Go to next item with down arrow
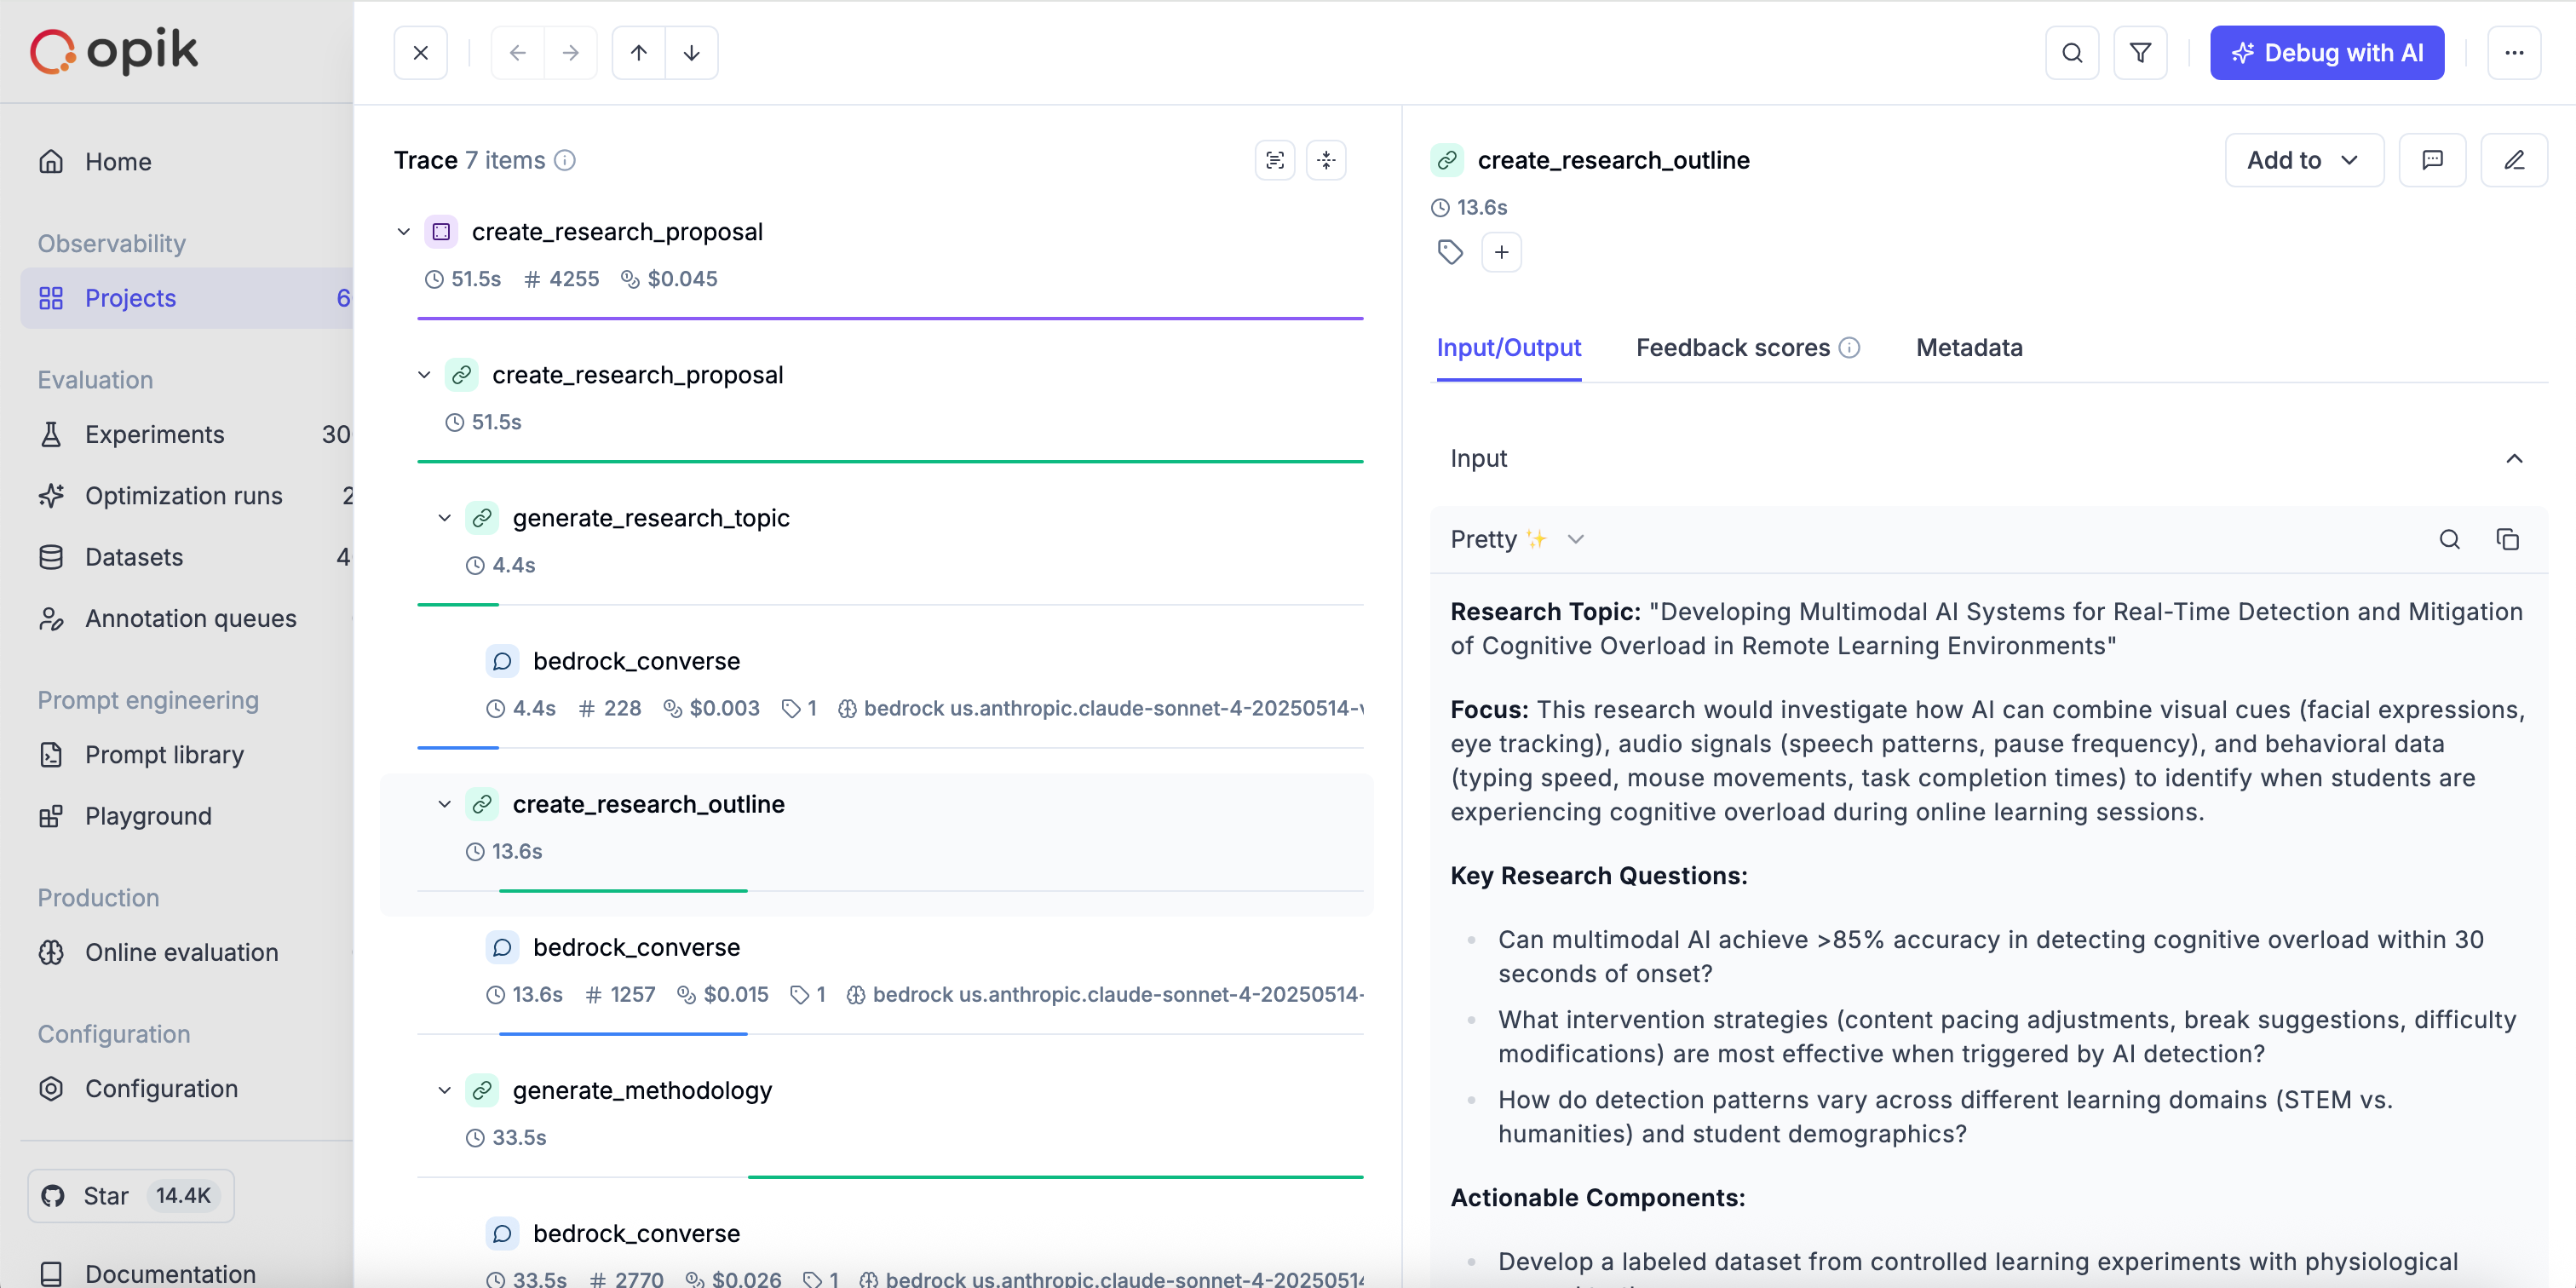This screenshot has width=2576, height=1288. 691,53
